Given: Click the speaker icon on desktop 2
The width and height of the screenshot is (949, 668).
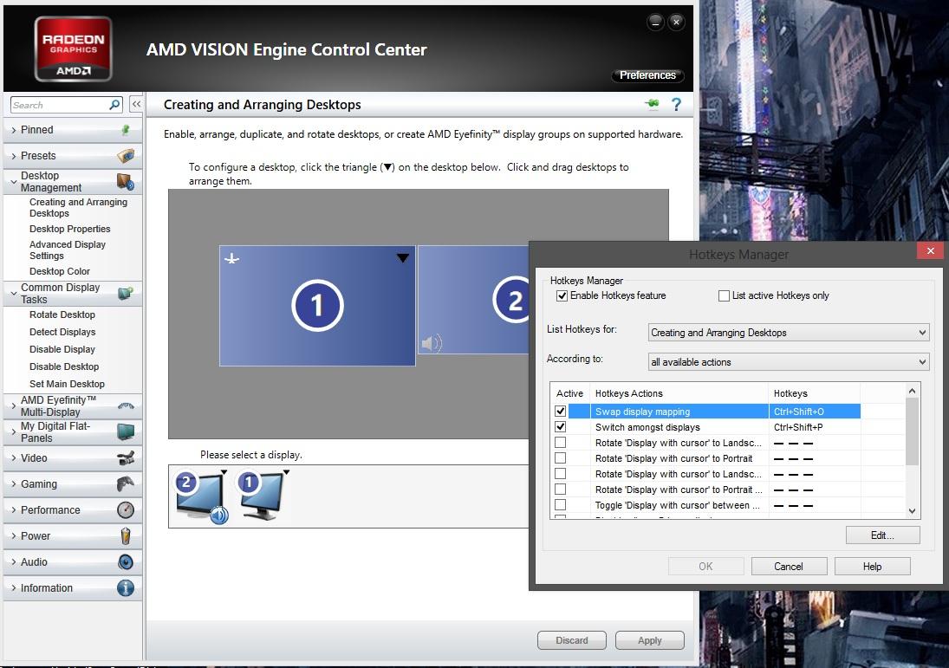Looking at the screenshot, I should point(432,343).
